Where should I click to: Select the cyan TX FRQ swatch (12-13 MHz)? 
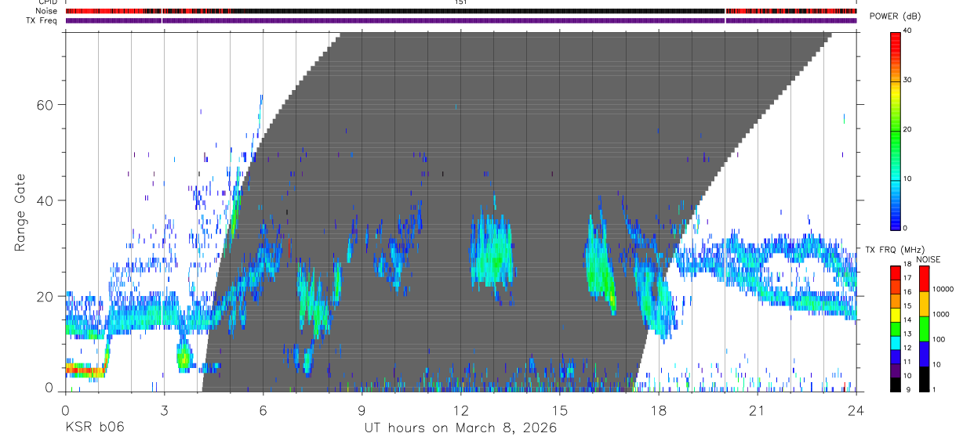click(x=896, y=341)
